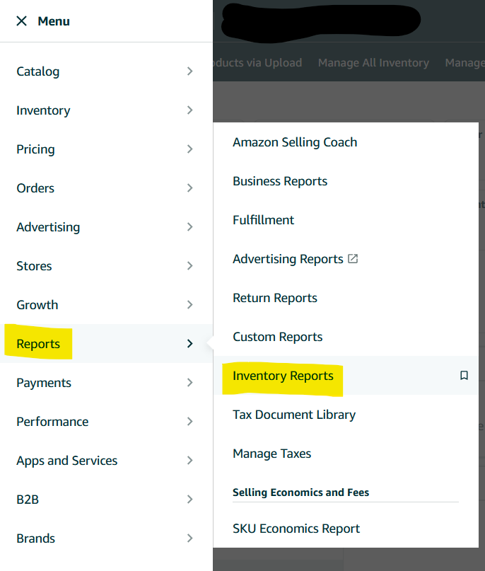The image size is (485, 571).
Task: Click the external link icon beside Advertising Reports
Action: tap(353, 258)
